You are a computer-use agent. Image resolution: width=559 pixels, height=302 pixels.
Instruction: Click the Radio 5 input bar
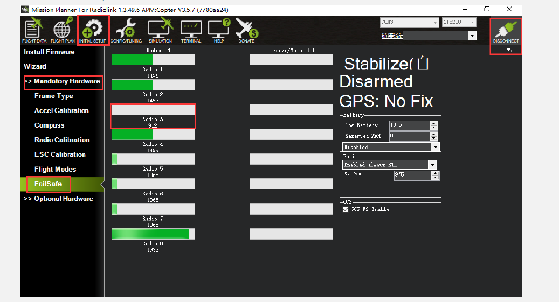[153, 159]
